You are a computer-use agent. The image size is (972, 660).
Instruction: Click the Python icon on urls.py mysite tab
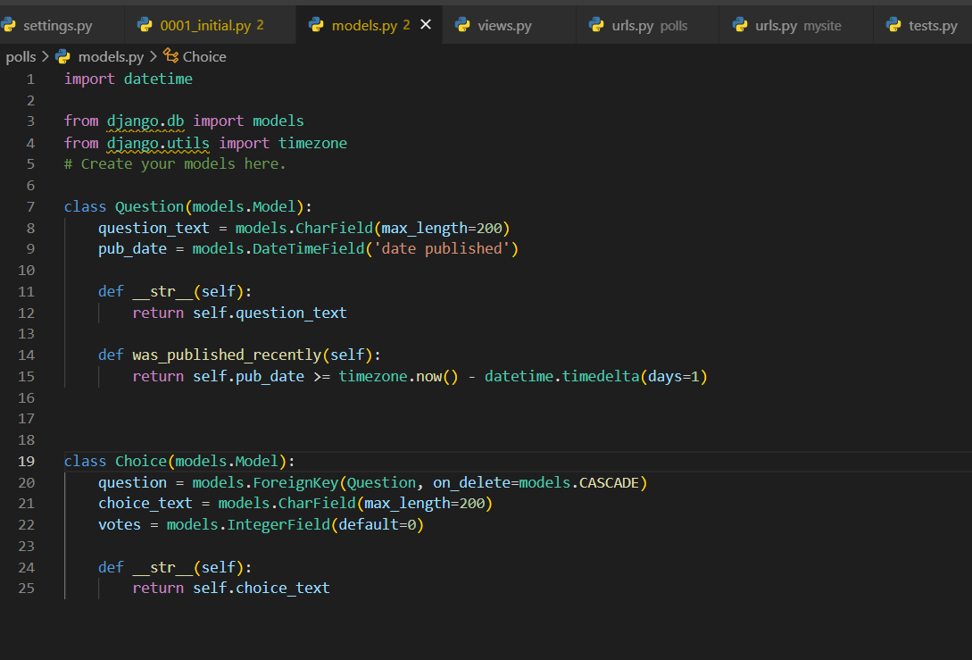[740, 25]
